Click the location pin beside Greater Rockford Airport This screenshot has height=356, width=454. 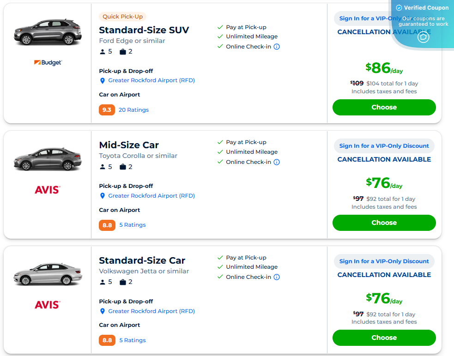(x=103, y=80)
